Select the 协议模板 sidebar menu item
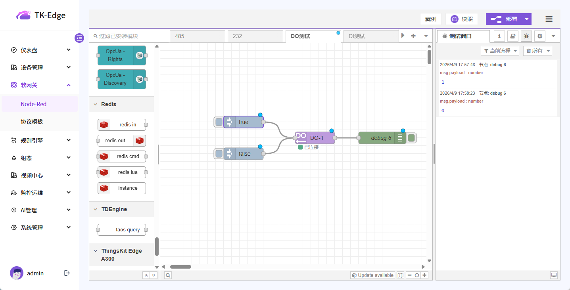The height and width of the screenshot is (290, 570). tap(32, 122)
